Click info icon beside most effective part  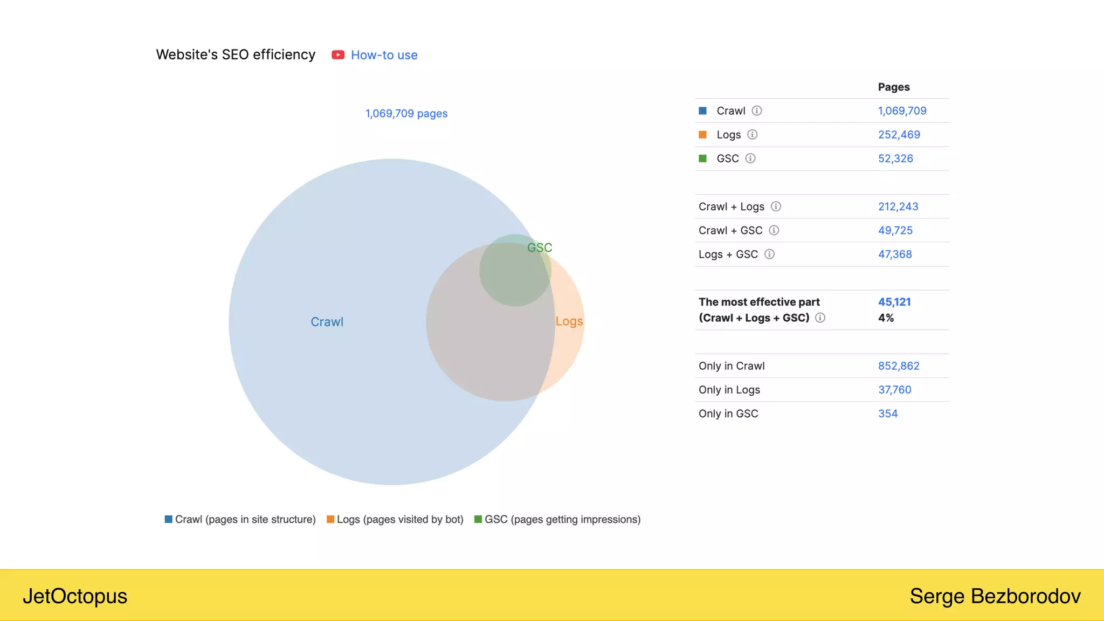coord(820,318)
